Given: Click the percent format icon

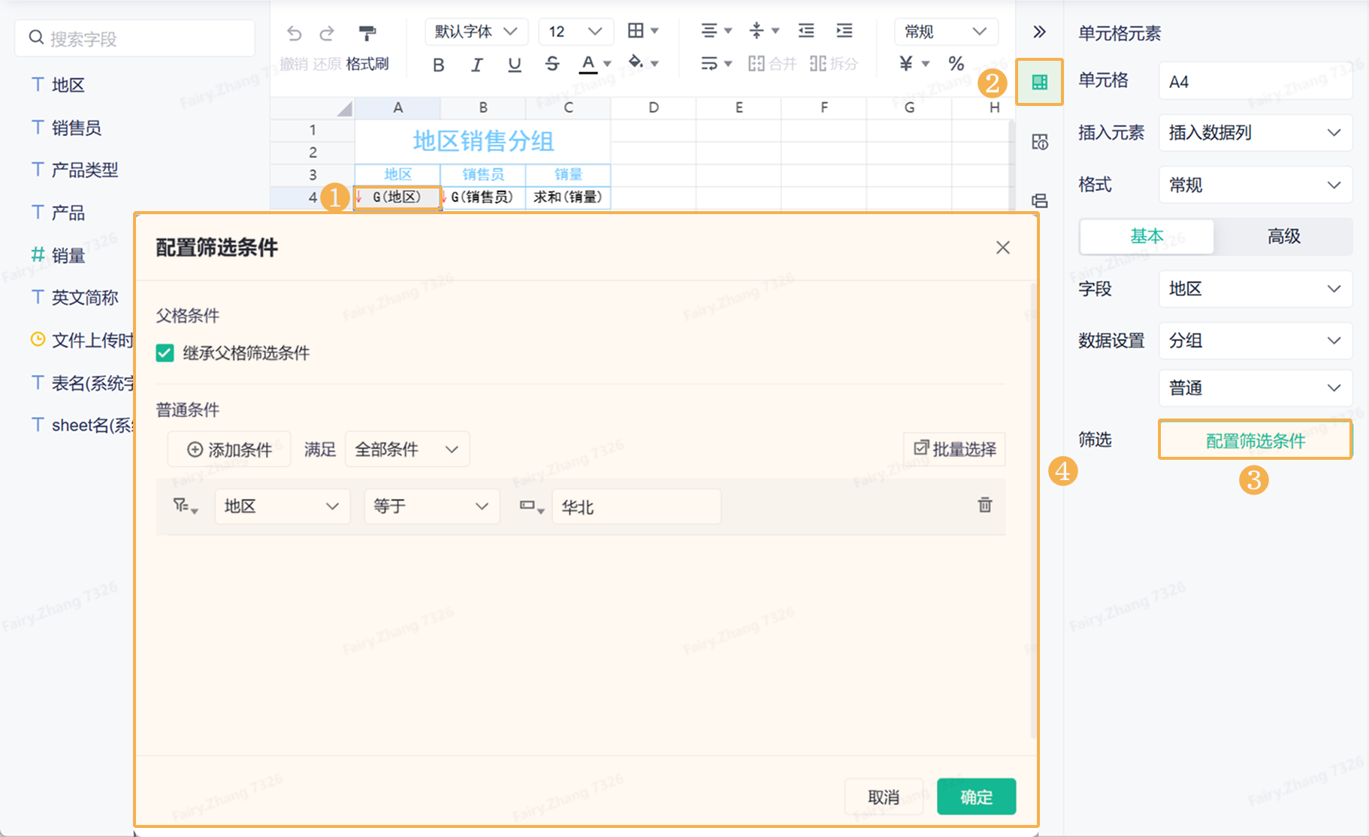Looking at the screenshot, I should (x=956, y=64).
